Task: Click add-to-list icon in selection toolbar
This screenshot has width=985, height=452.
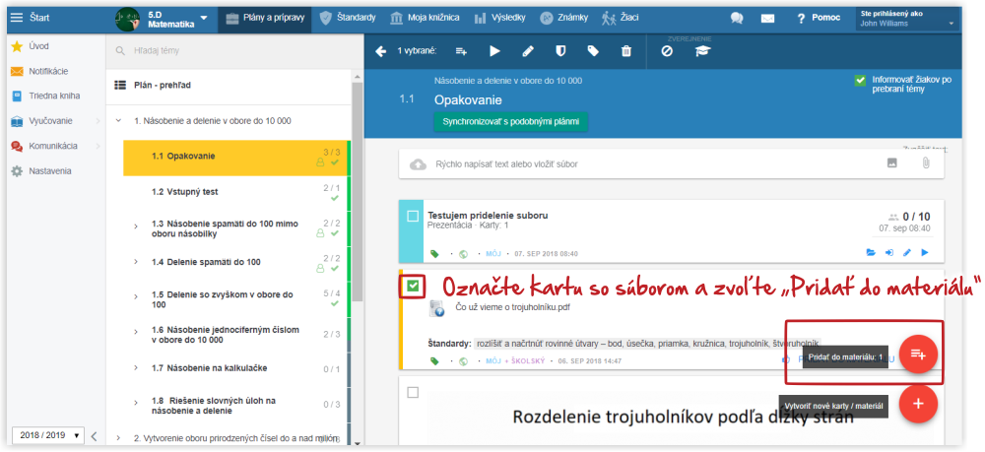Action: tap(462, 51)
